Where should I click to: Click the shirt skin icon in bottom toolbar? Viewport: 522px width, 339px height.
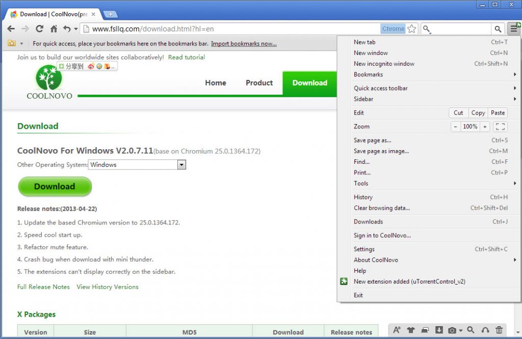411,330
